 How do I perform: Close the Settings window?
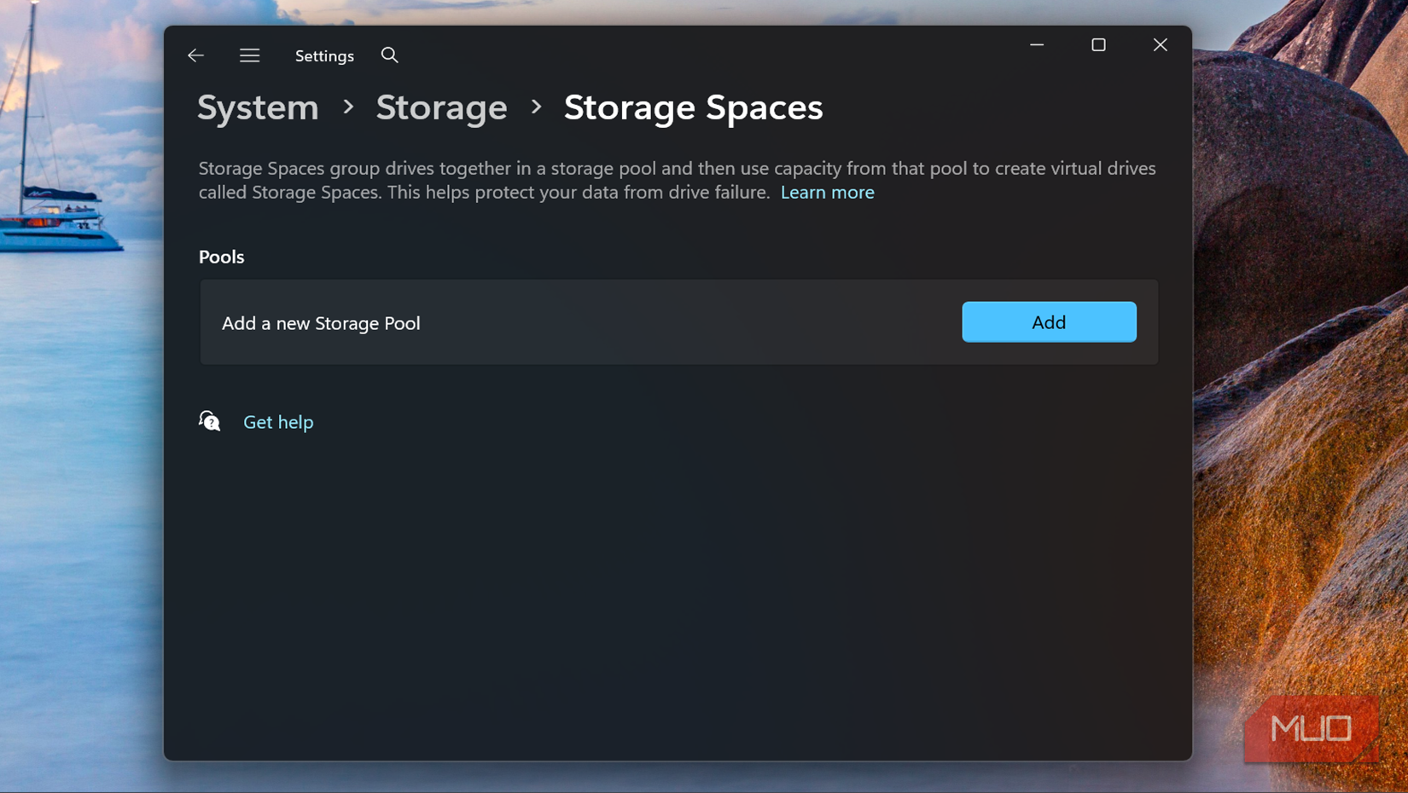tap(1160, 44)
